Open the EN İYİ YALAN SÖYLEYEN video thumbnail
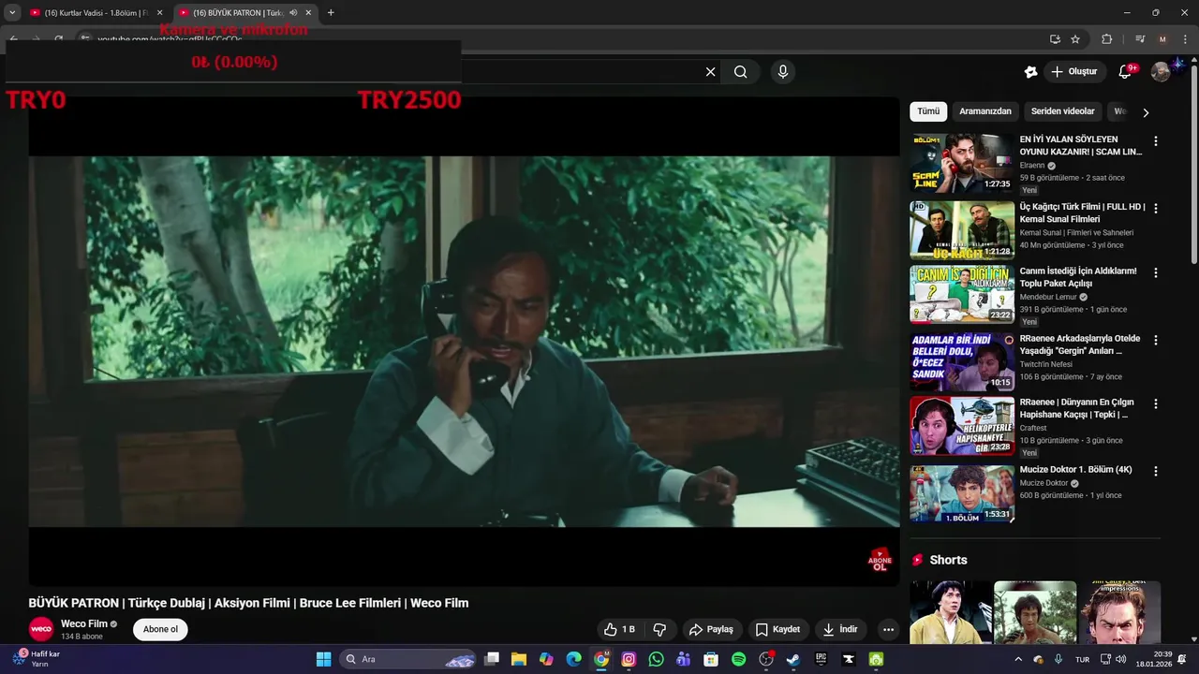Viewport: 1199px width, 674px height. coord(962,163)
